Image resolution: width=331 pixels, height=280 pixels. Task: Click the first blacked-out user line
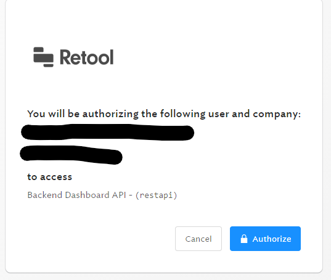(107, 132)
